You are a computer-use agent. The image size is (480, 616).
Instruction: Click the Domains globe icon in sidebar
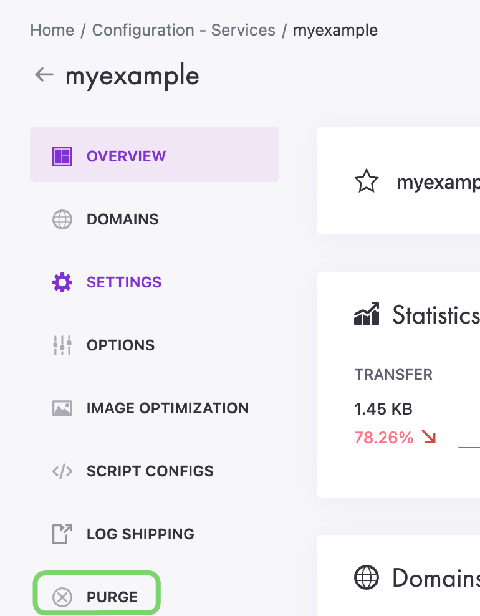(62, 219)
